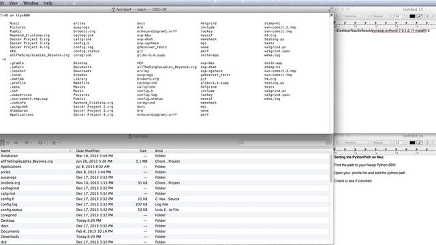
Task: Click '.svn-commit.tmp.swp' in Terminal output
Action: click(x=29, y=99)
